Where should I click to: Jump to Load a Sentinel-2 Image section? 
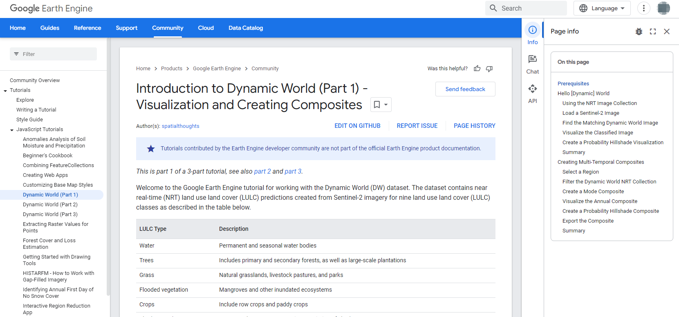click(591, 113)
